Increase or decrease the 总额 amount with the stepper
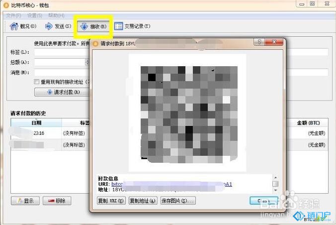336x225 pixels. point(87,62)
